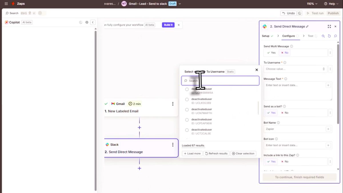Rename step using pencil icon
The width and height of the screenshot is (343, 193).
pos(307,27)
